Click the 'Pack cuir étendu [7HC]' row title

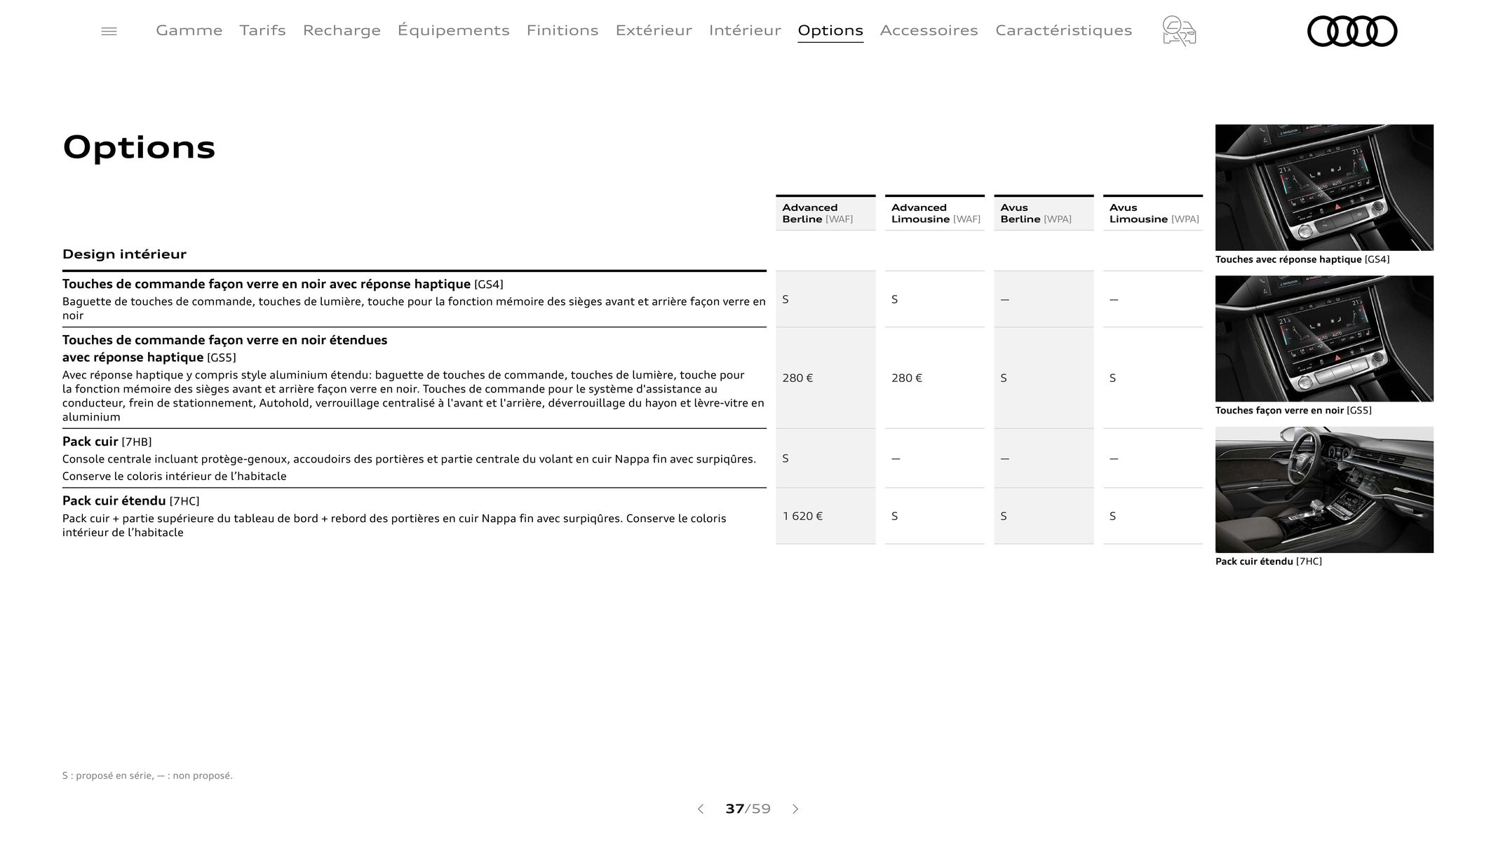point(130,501)
